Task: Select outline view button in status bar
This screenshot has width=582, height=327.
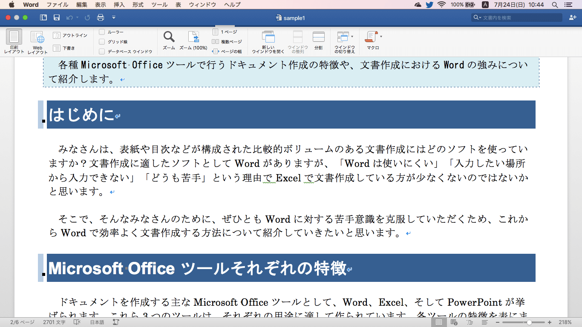Action: point(470,322)
